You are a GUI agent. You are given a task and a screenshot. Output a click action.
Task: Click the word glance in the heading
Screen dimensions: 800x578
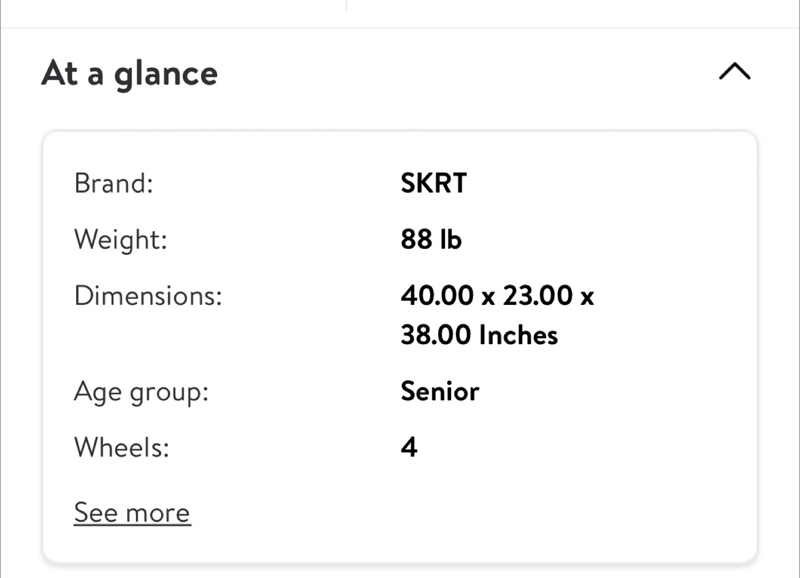click(166, 76)
